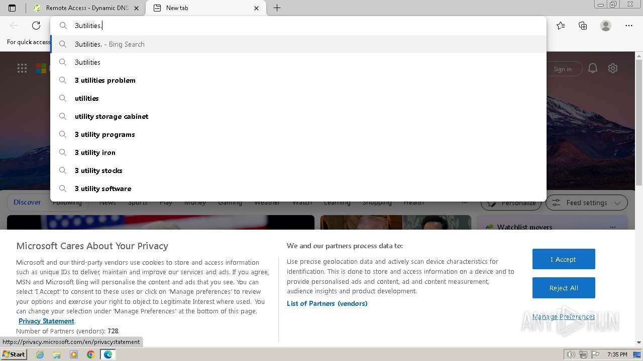643x361 pixels.
Task: Open Manage Preferences link
Action: click(564, 316)
